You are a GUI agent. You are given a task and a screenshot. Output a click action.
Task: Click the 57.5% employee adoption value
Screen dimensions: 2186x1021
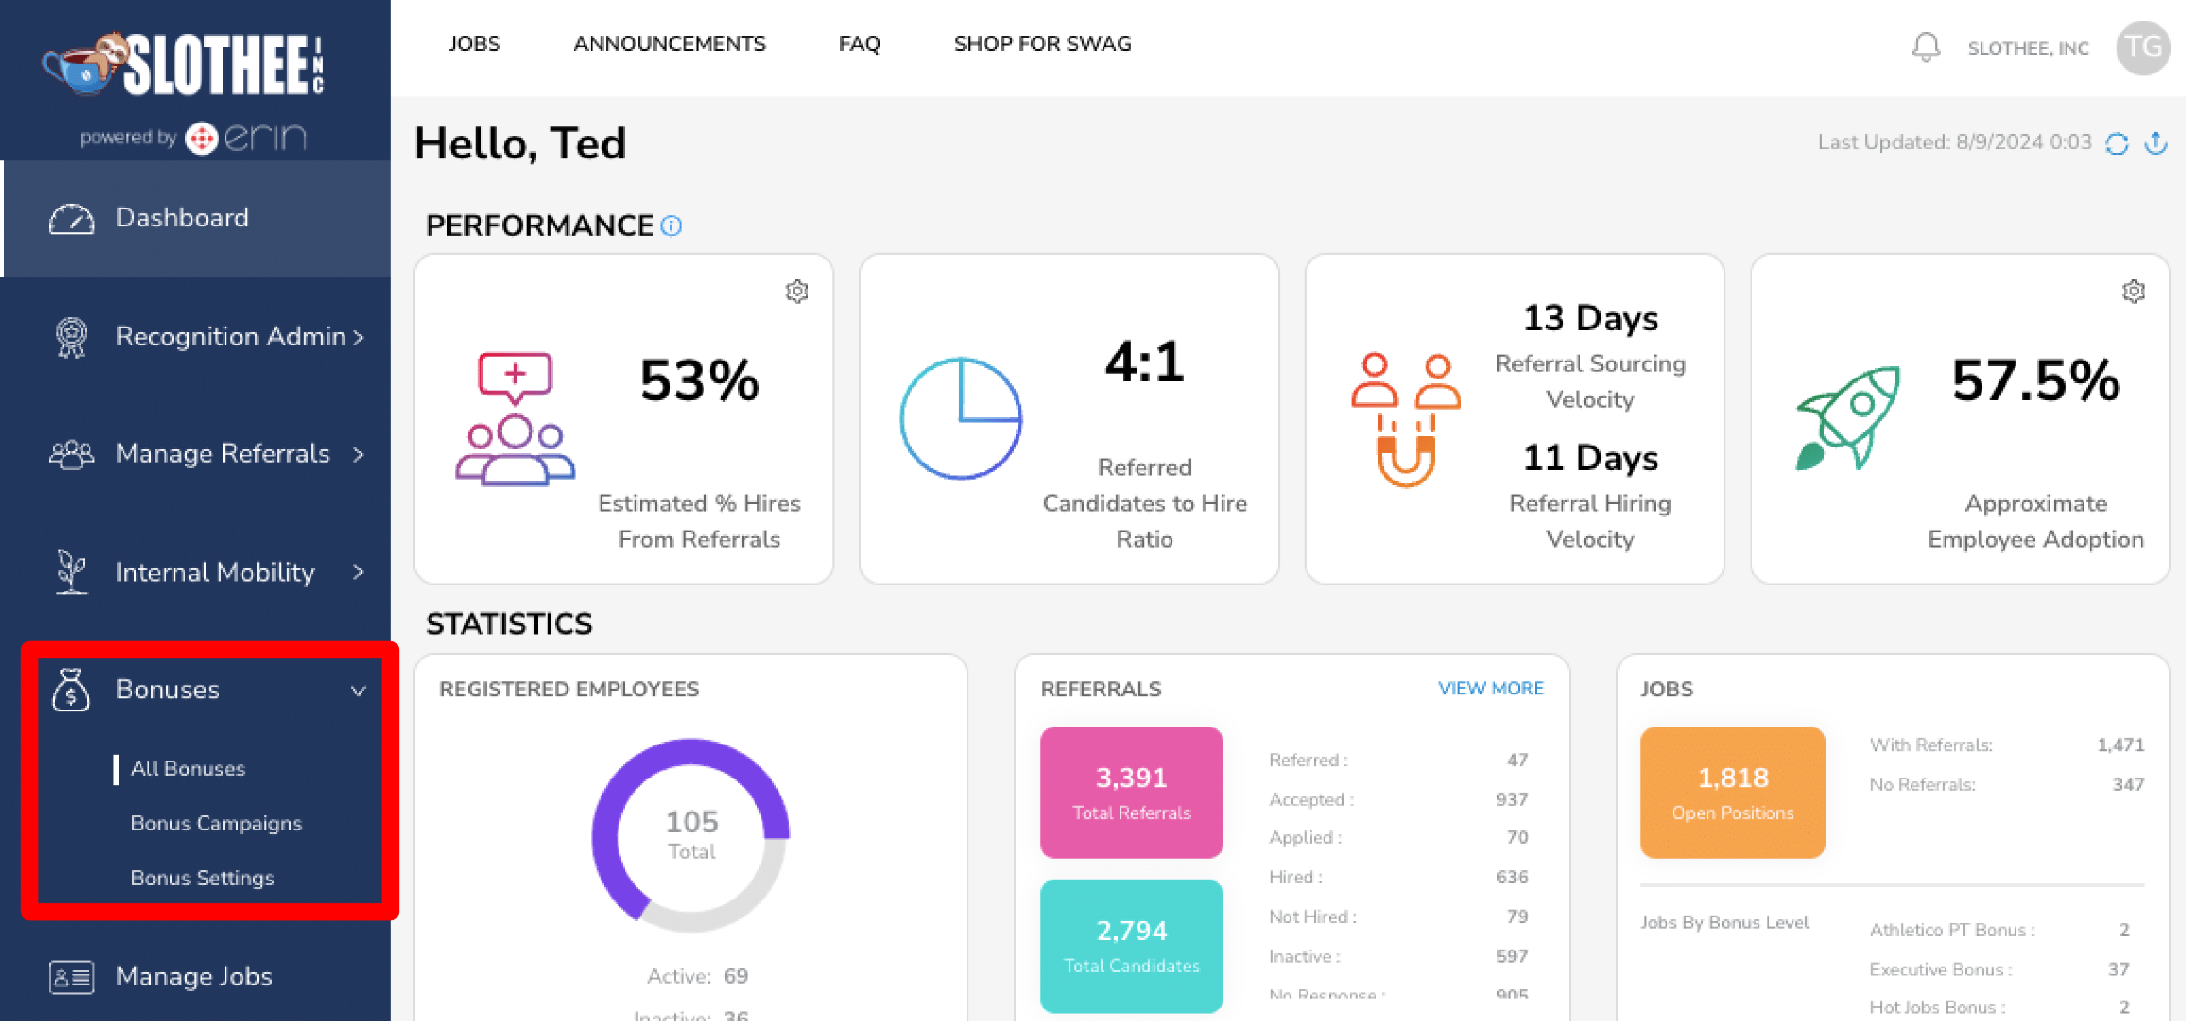pyautogui.click(x=2035, y=381)
